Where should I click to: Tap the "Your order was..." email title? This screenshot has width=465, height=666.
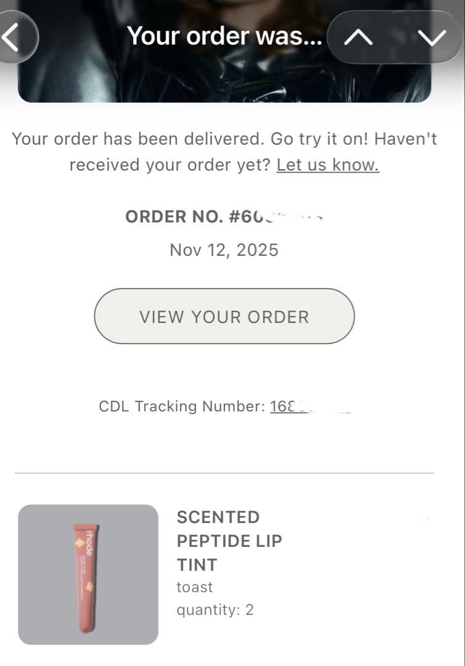[224, 36]
